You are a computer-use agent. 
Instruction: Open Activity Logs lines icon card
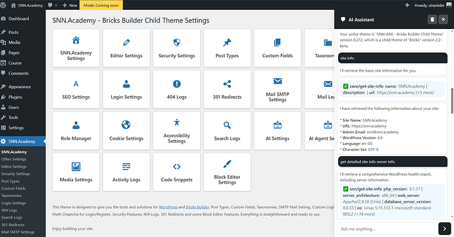tap(126, 172)
